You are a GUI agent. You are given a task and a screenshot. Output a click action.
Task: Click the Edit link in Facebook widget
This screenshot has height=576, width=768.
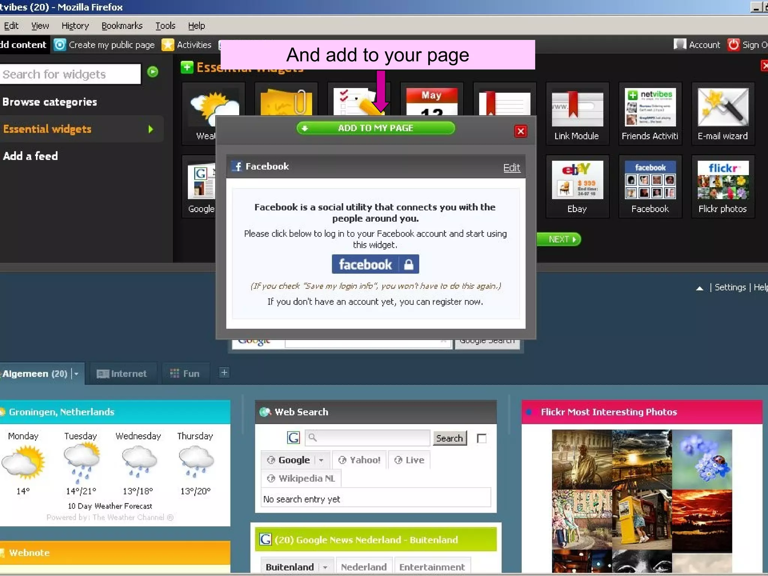[x=511, y=168]
